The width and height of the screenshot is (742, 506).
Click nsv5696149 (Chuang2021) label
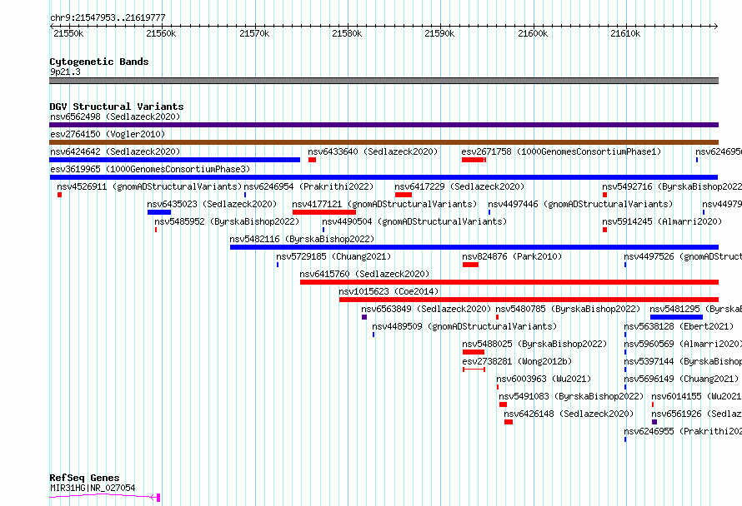tap(681, 379)
